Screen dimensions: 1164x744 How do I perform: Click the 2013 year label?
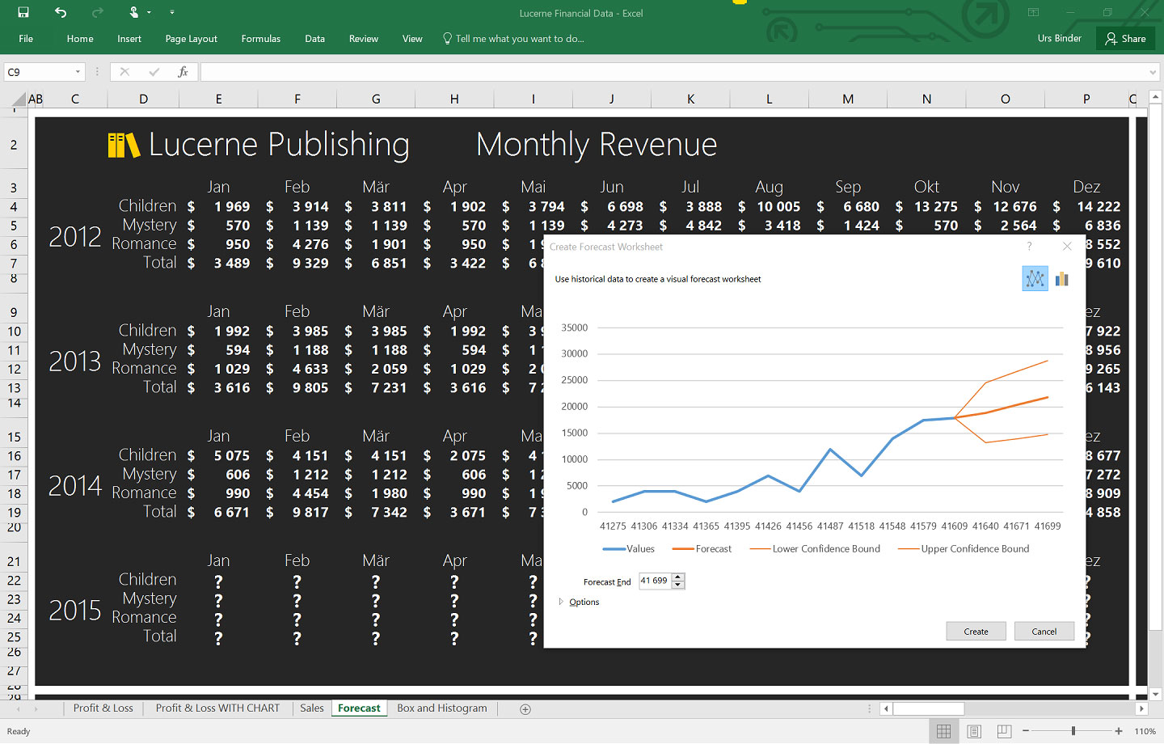point(75,361)
